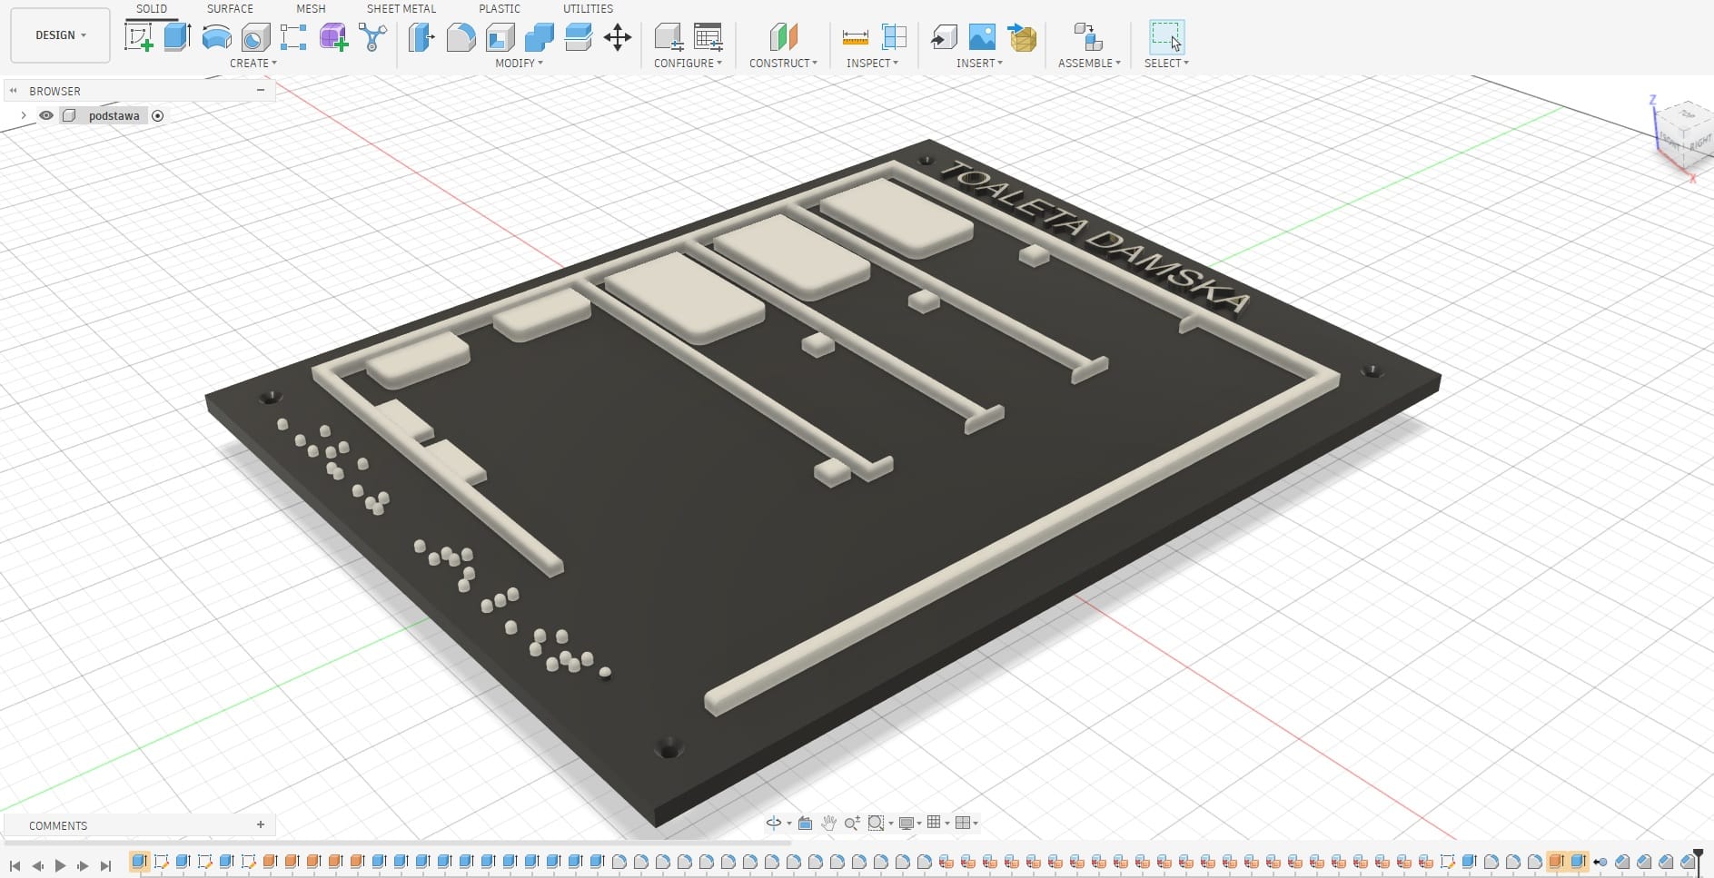
Task: Switch to the SHEET METAL tab
Action: click(x=401, y=8)
